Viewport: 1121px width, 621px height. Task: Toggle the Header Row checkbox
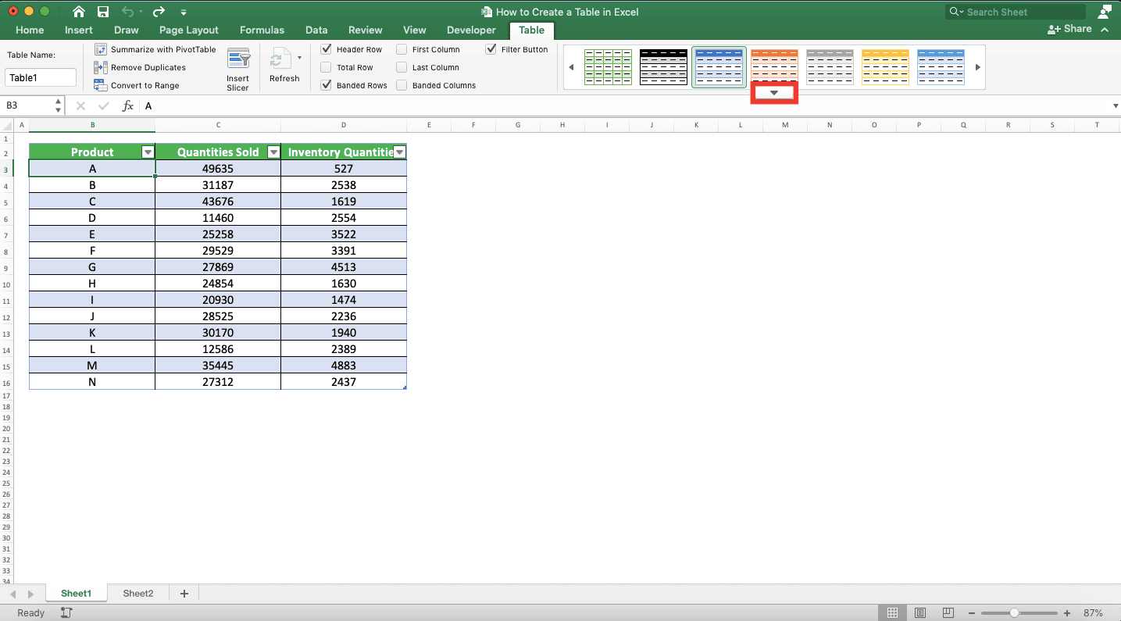pos(327,48)
